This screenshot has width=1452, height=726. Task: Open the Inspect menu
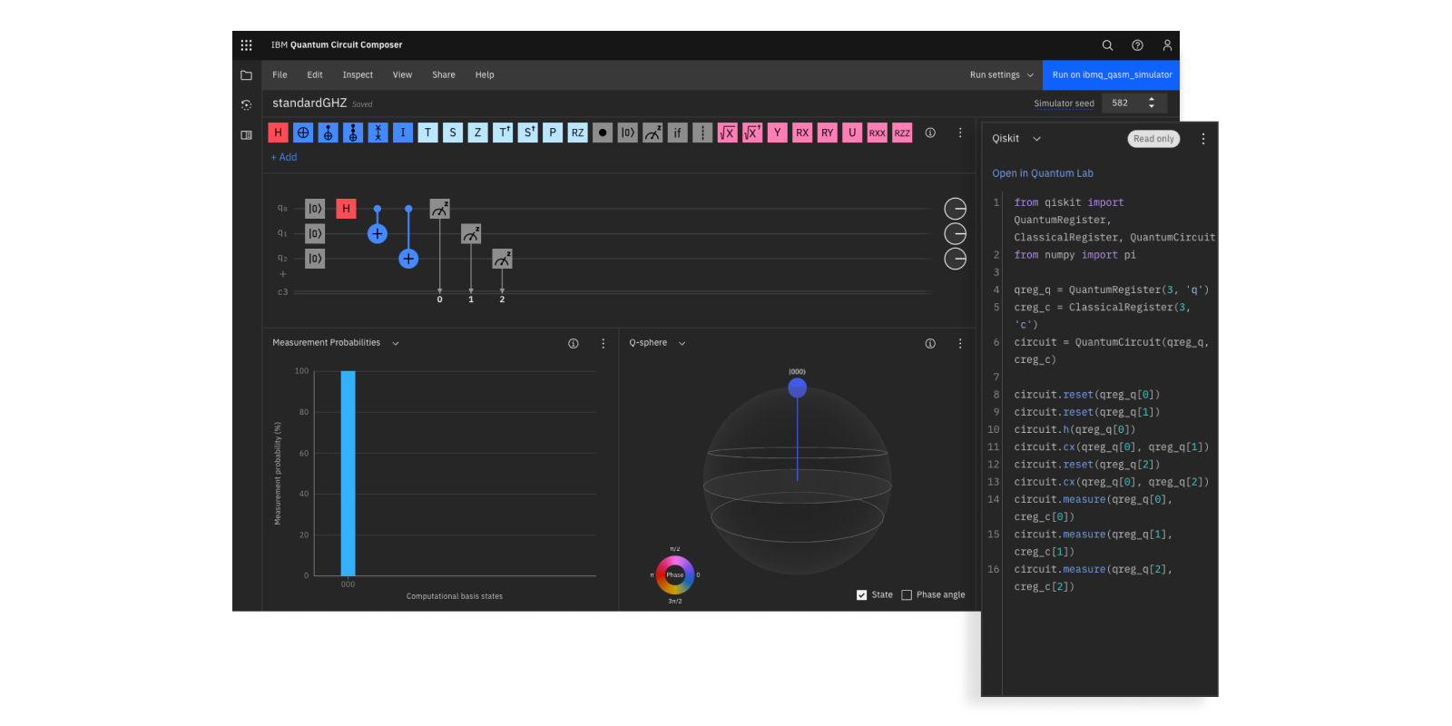358,75
